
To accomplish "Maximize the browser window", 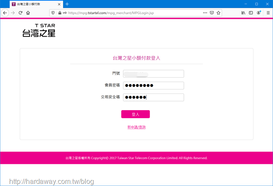I will 256,4.
